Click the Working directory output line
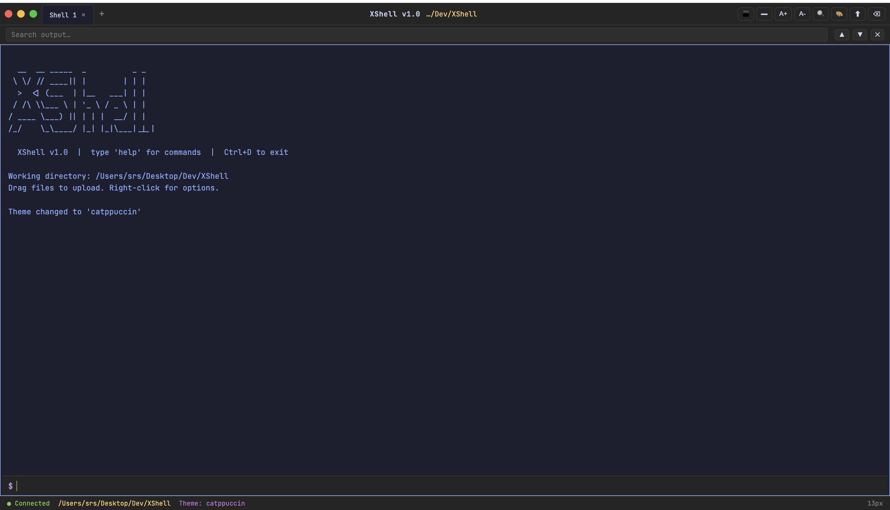Image resolution: width=890 pixels, height=510 pixels. coord(118,176)
